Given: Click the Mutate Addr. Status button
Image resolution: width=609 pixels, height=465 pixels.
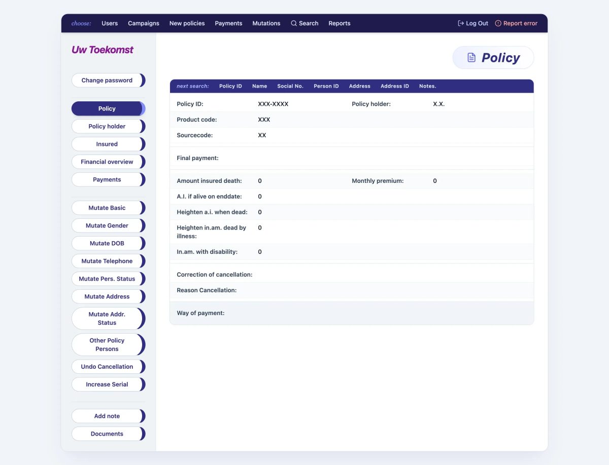Looking at the screenshot, I should [x=108, y=318].
